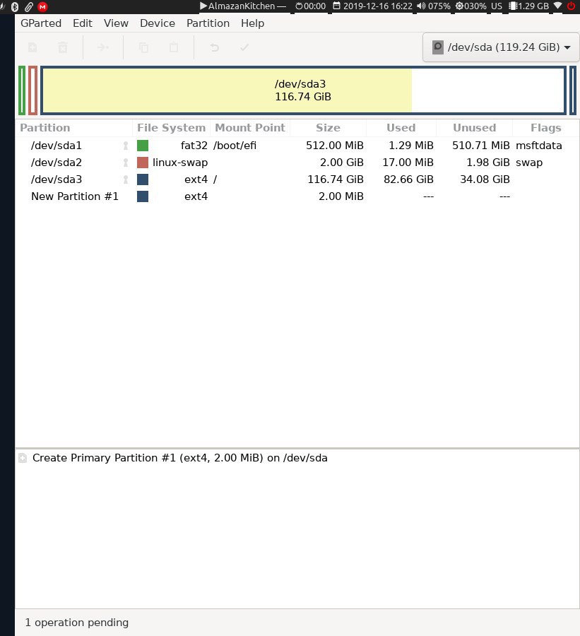
Task: Click the 512.00 MiB size cell
Action: 335,146
